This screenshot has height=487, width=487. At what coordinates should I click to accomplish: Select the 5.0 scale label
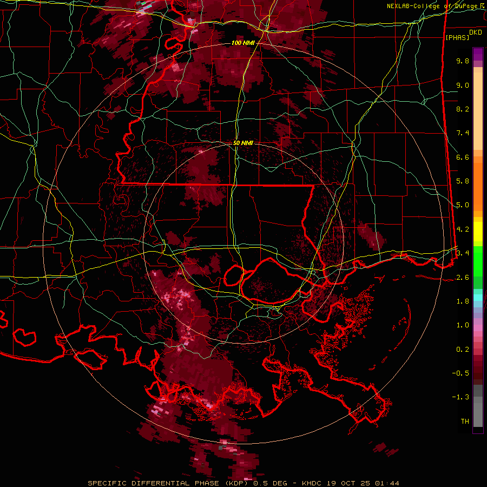click(x=463, y=205)
